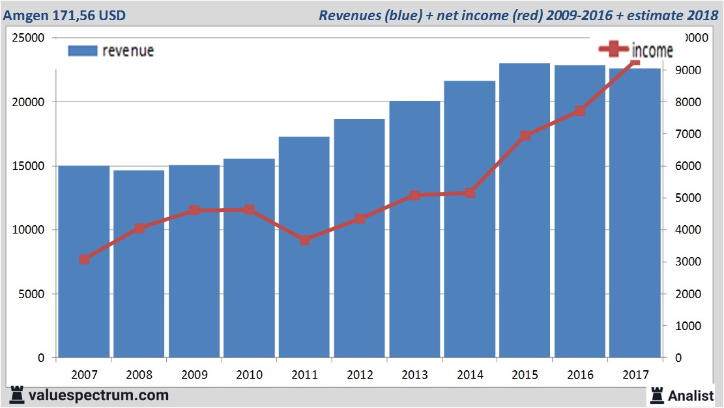The height and width of the screenshot is (408, 724).
Task: Click the chart subtitle about revenues and net income
Action: coord(518,15)
